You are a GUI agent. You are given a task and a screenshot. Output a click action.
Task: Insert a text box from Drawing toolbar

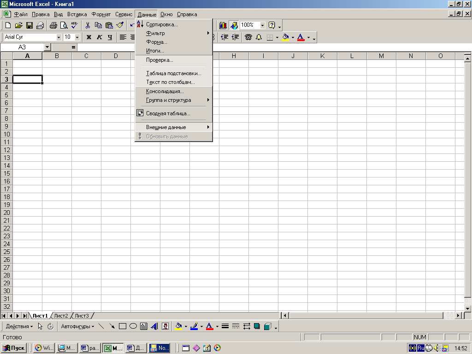pyautogui.click(x=144, y=326)
